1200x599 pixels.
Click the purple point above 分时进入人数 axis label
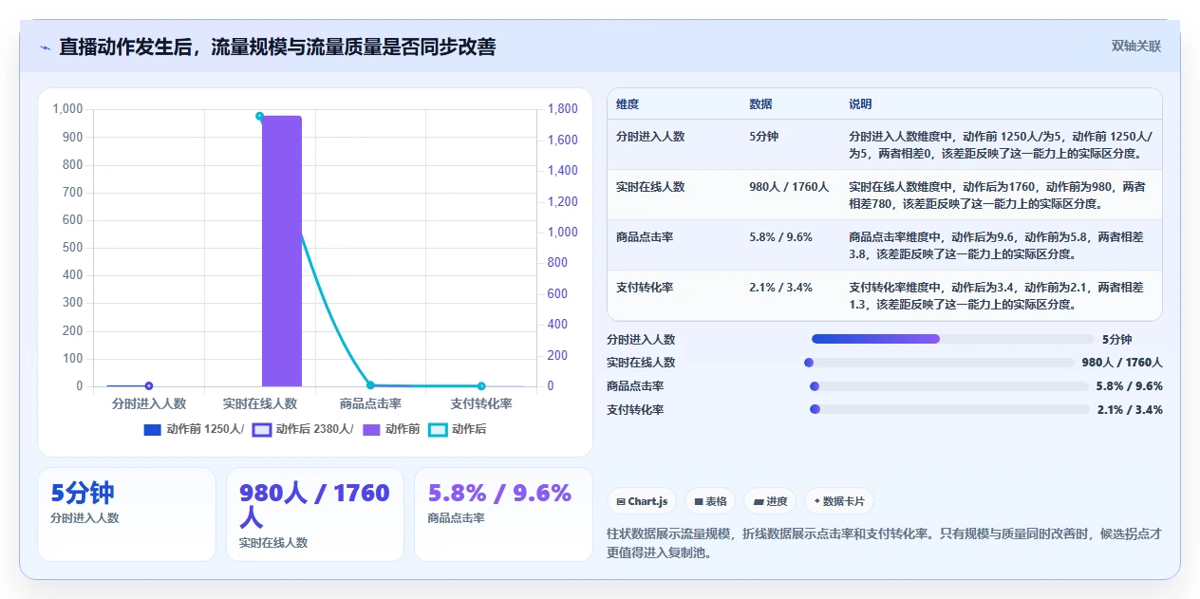click(149, 386)
